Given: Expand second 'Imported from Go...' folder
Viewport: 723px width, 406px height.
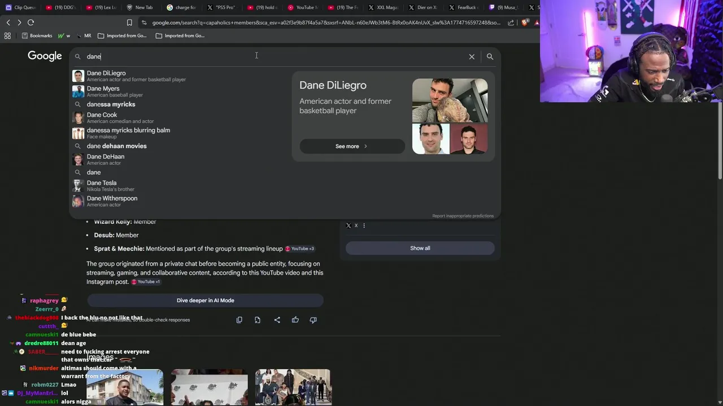Looking at the screenshot, I should point(180,36).
